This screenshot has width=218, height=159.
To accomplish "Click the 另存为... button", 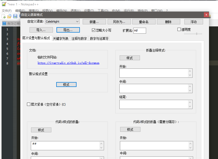I will (x=119, y=22).
